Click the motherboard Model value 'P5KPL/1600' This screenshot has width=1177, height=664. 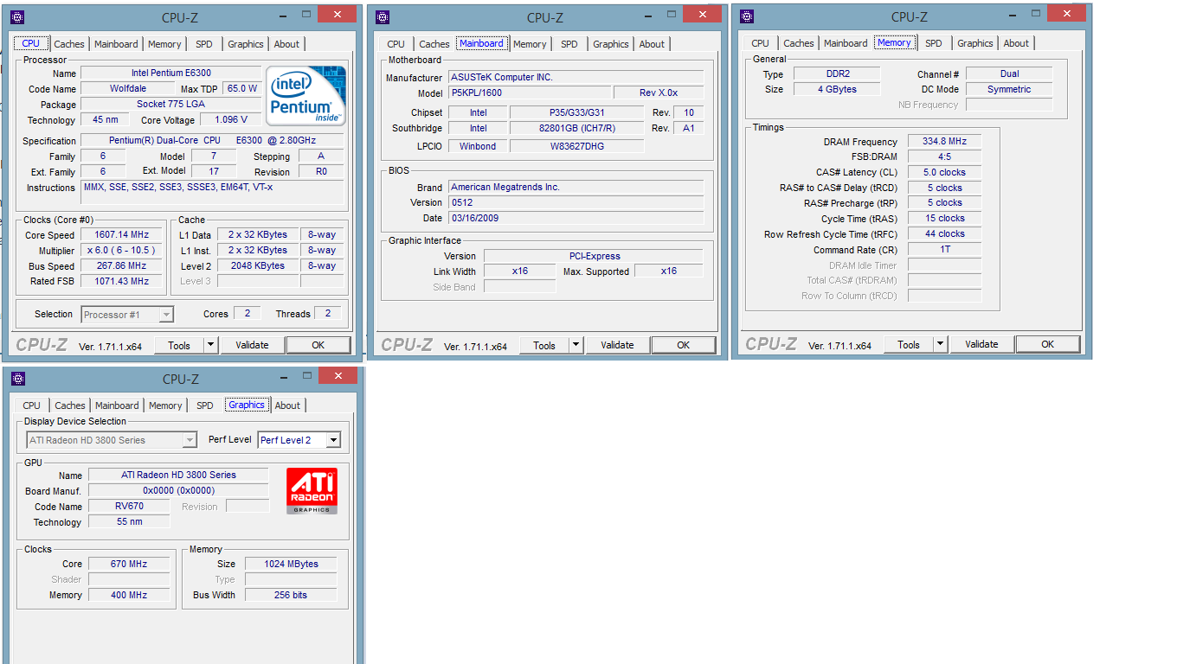tap(530, 93)
